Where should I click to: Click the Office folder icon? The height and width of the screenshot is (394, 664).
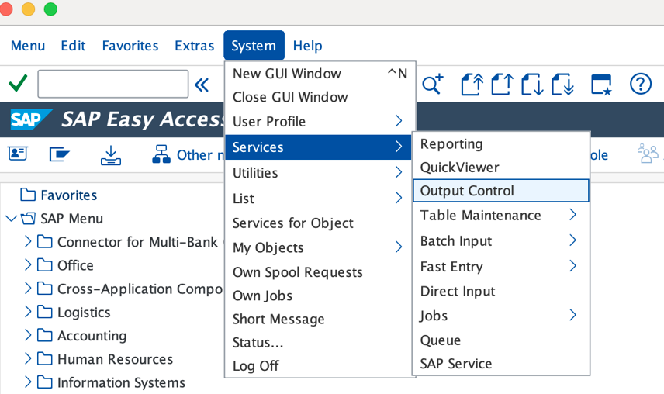[x=45, y=265]
